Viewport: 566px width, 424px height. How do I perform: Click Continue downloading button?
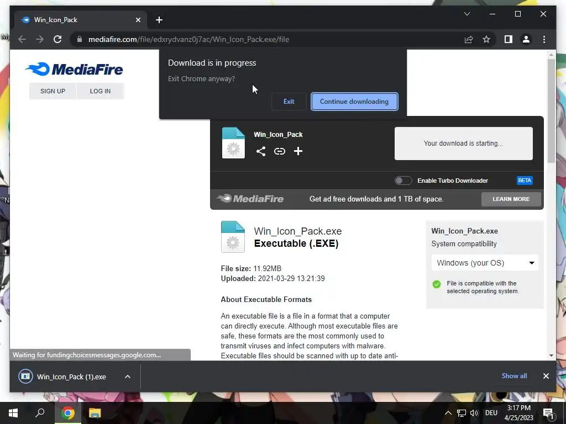pos(354,102)
